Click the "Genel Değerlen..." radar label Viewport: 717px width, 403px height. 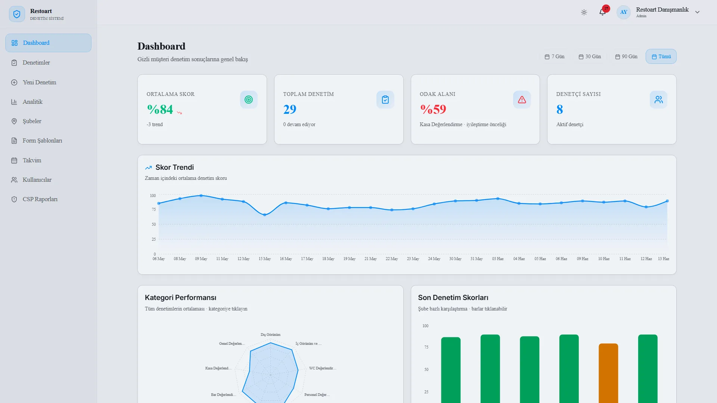pyautogui.click(x=232, y=344)
